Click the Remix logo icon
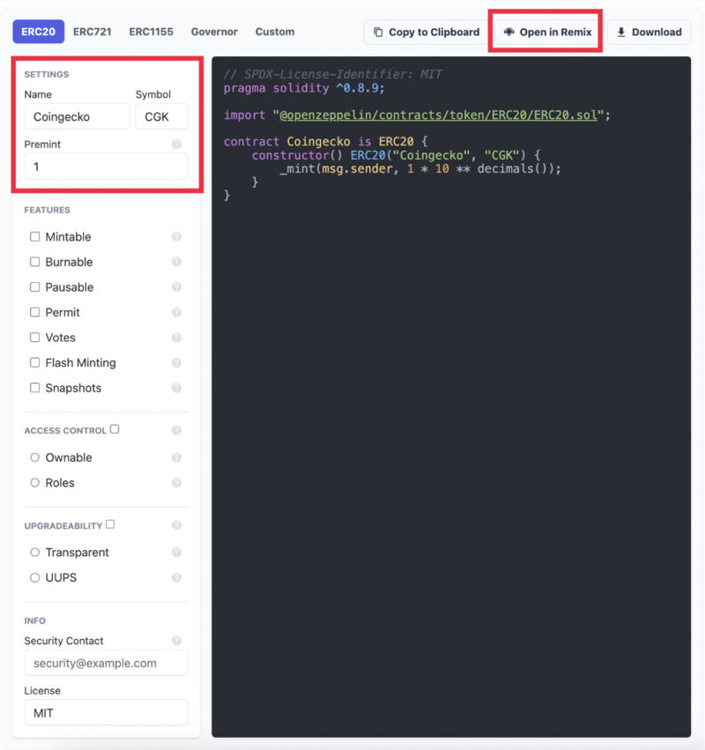Viewport: 705px width, 750px height. tap(508, 32)
